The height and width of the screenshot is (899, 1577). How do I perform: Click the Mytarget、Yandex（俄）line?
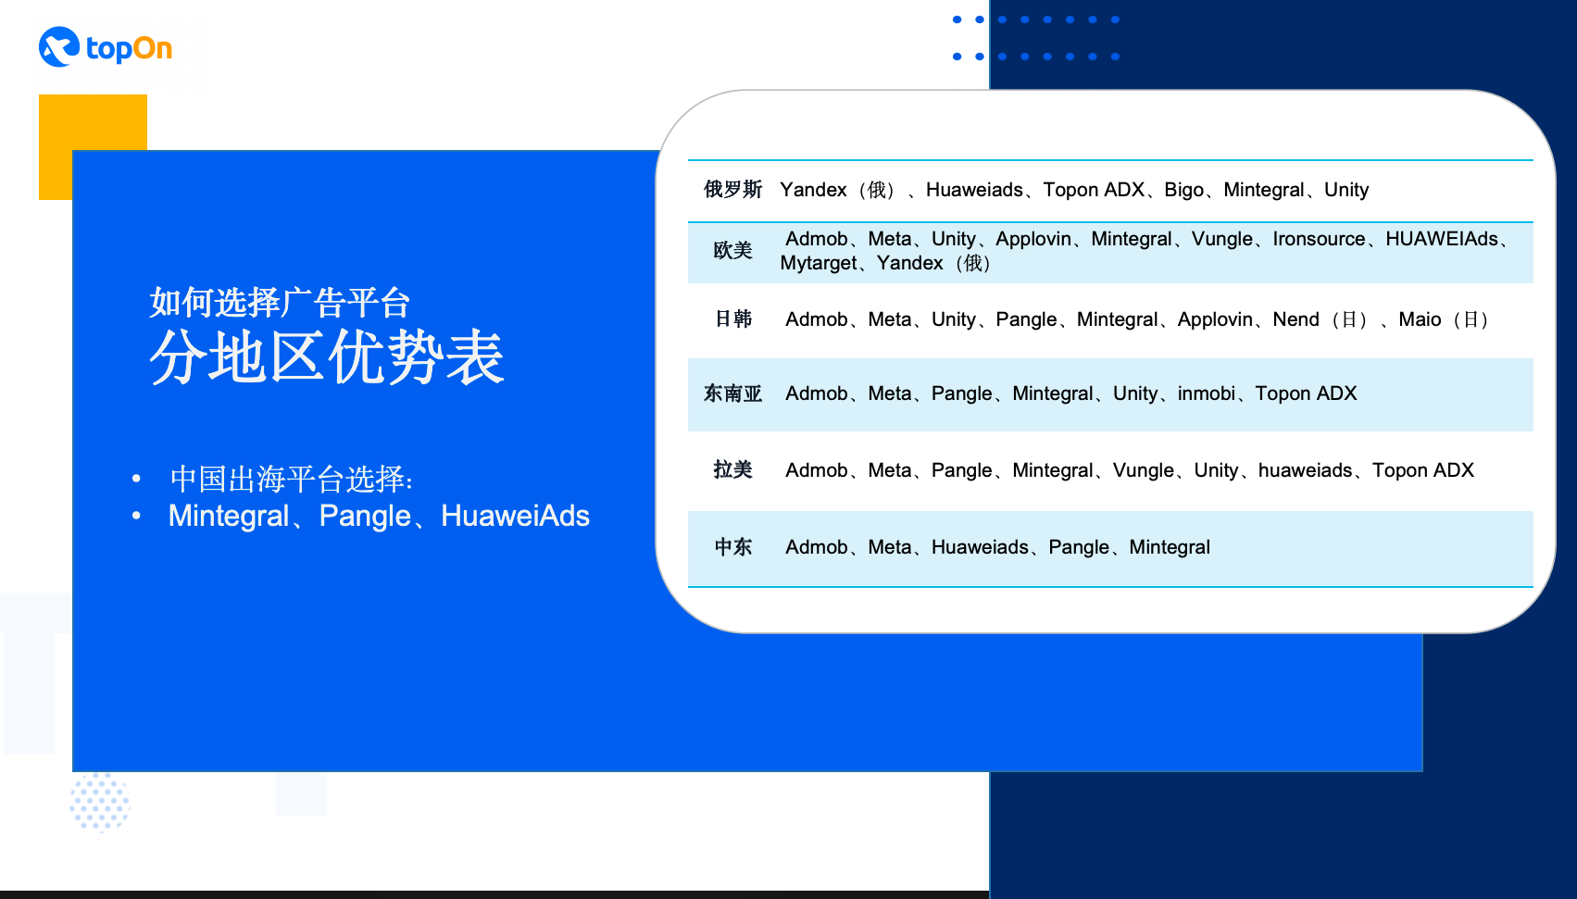click(x=887, y=263)
